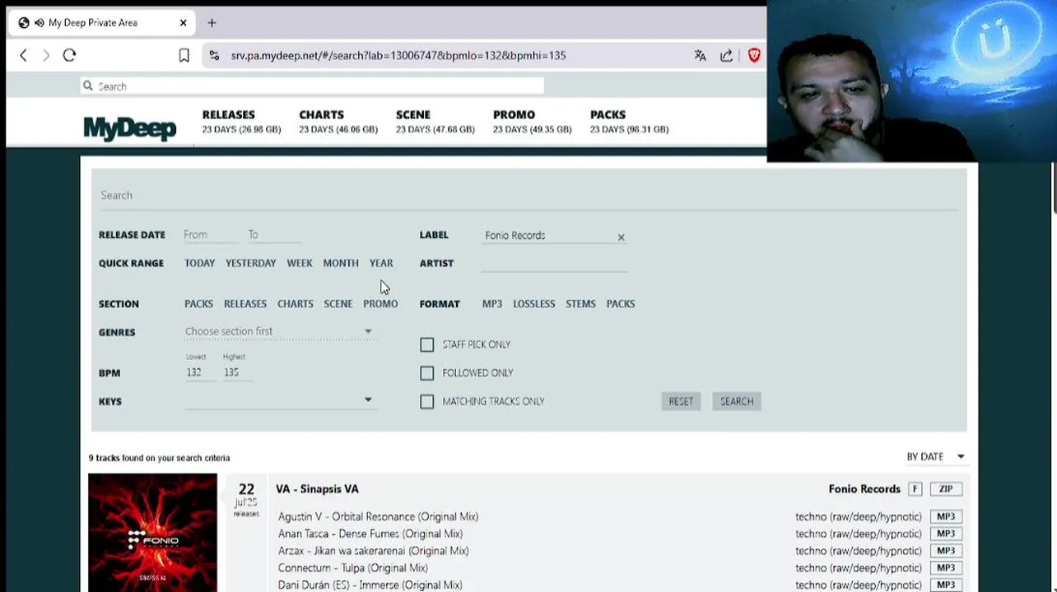Click the release date From field
The width and height of the screenshot is (1057, 592).
[x=211, y=234]
